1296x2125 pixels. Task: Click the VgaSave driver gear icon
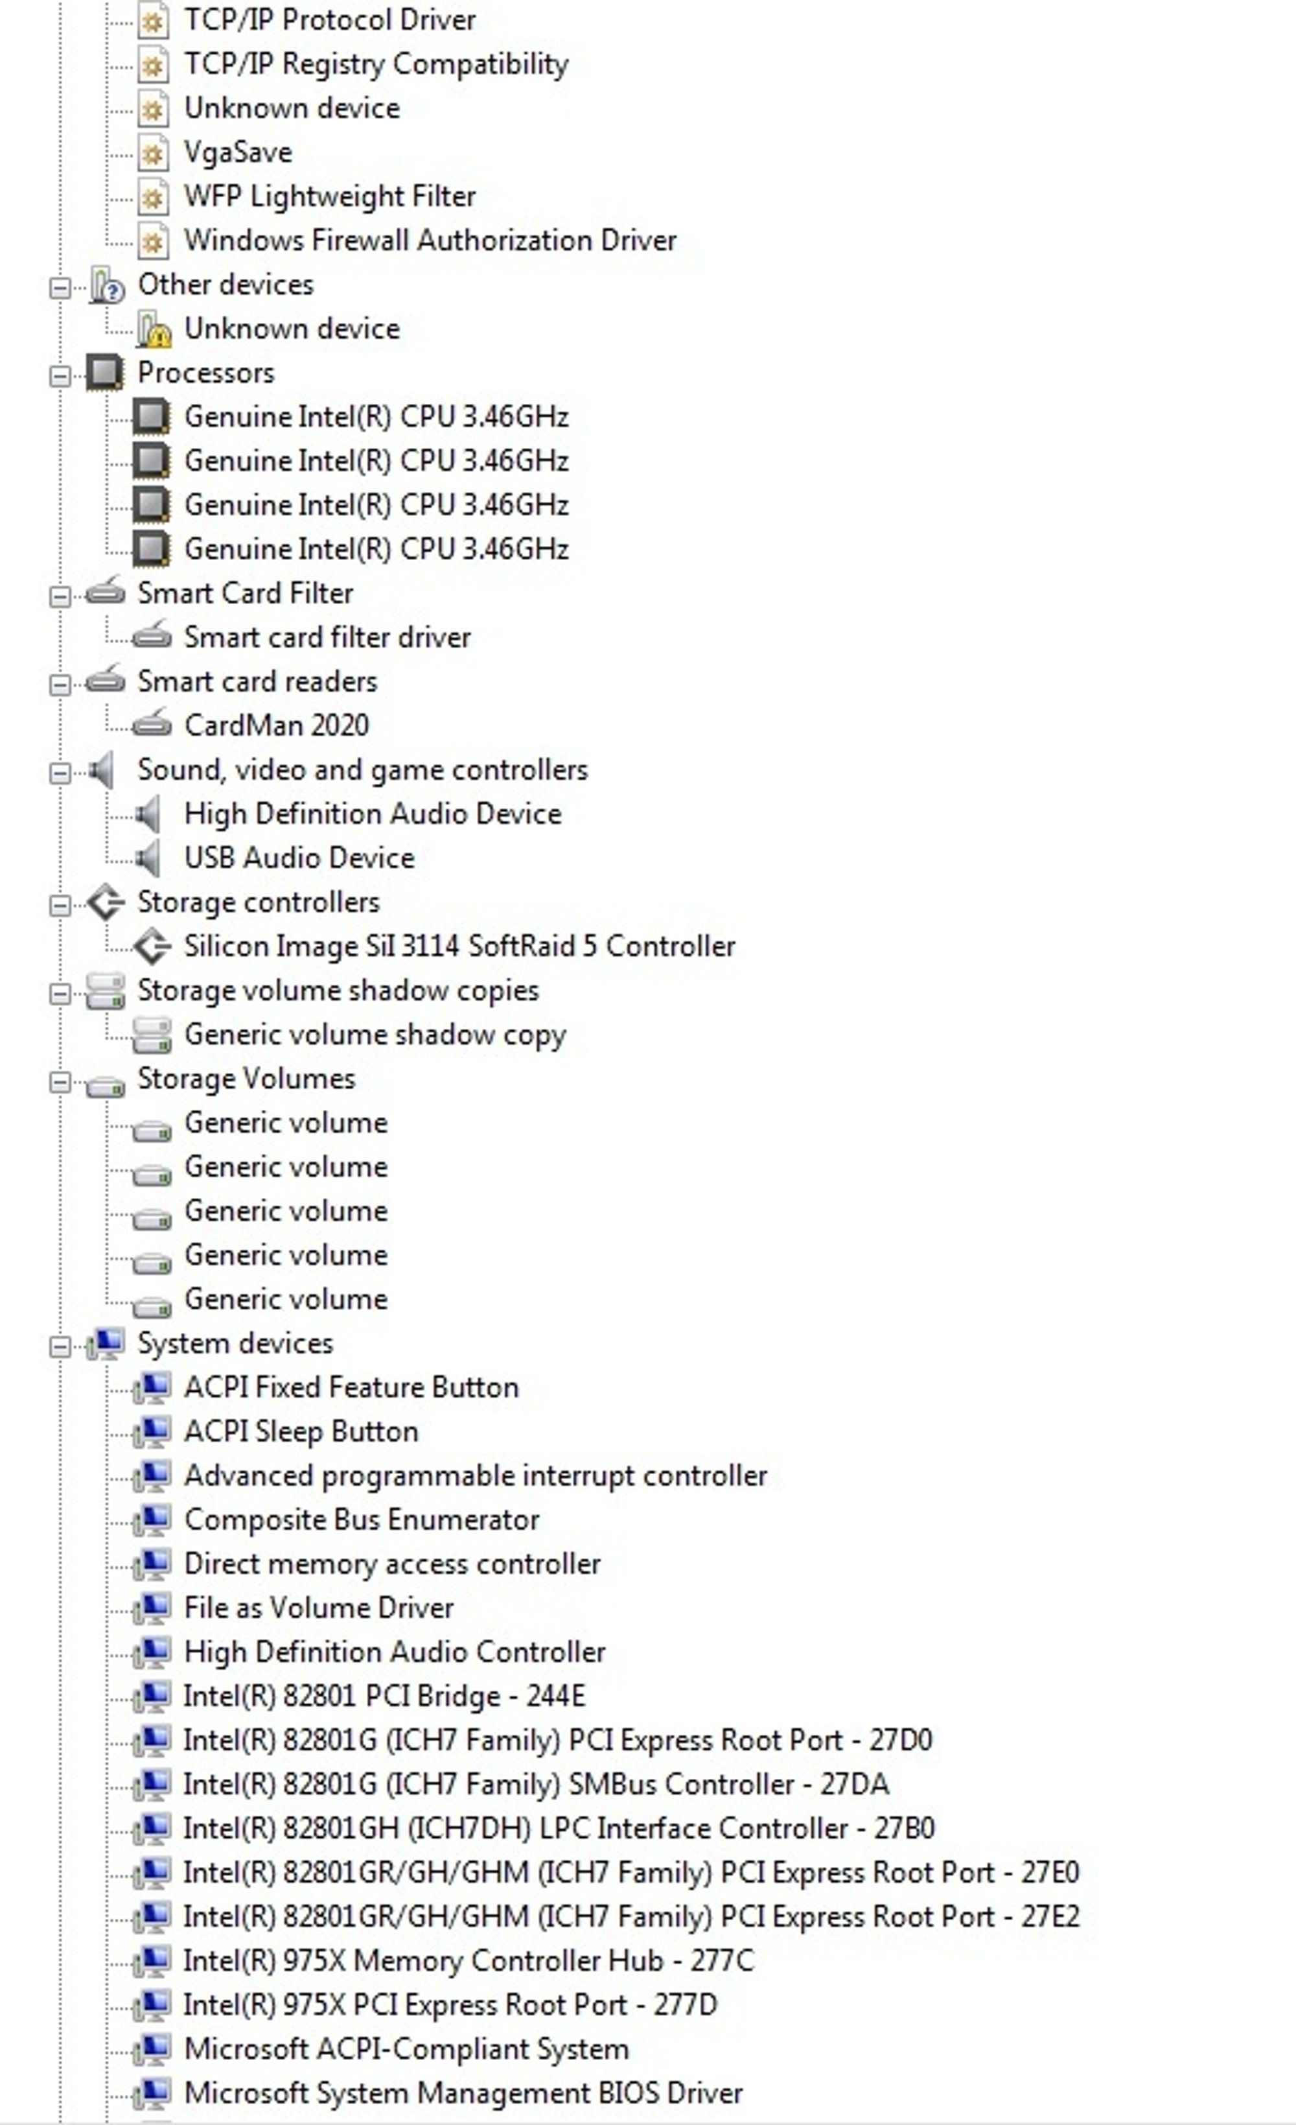pyautogui.click(x=153, y=152)
